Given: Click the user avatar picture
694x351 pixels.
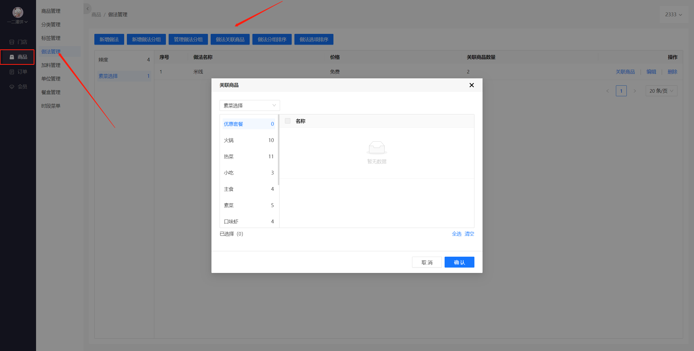Looking at the screenshot, I should coord(18,12).
